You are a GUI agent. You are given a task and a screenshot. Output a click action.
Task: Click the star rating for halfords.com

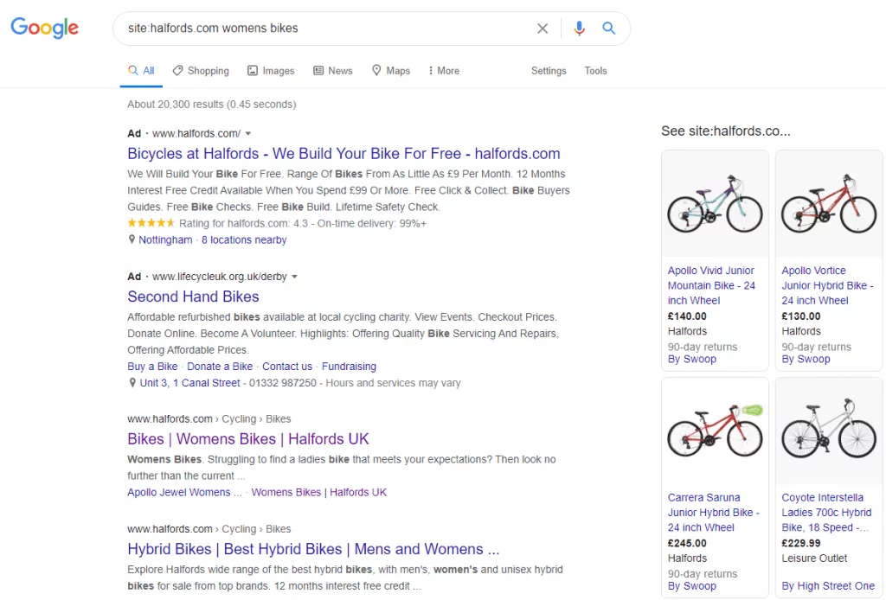pos(150,222)
